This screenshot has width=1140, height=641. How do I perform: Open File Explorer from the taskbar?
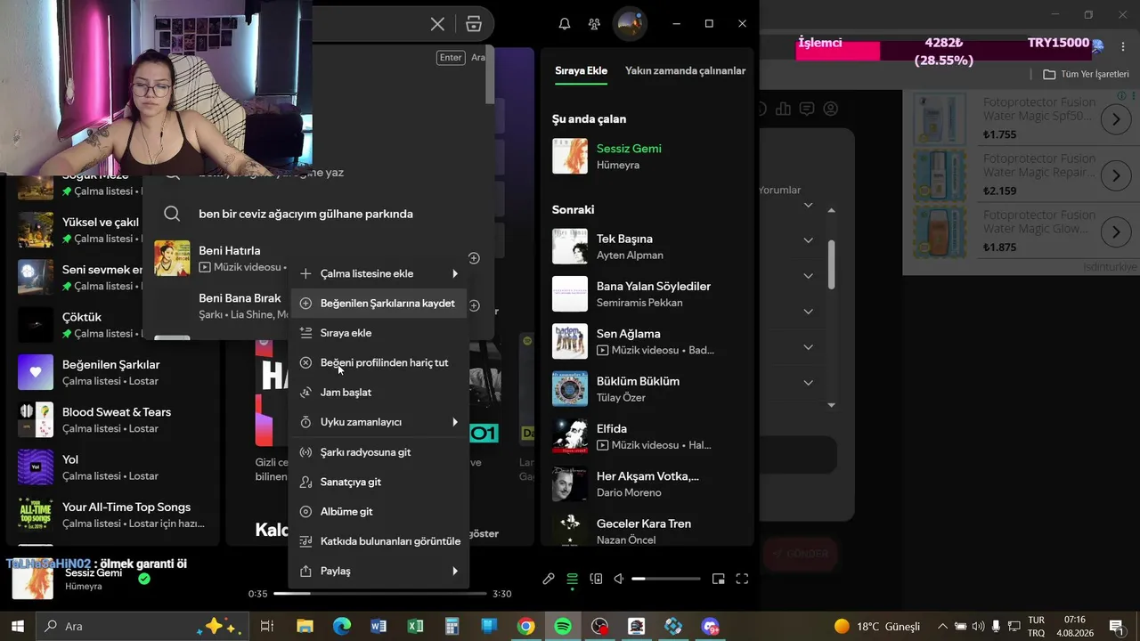click(305, 626)
